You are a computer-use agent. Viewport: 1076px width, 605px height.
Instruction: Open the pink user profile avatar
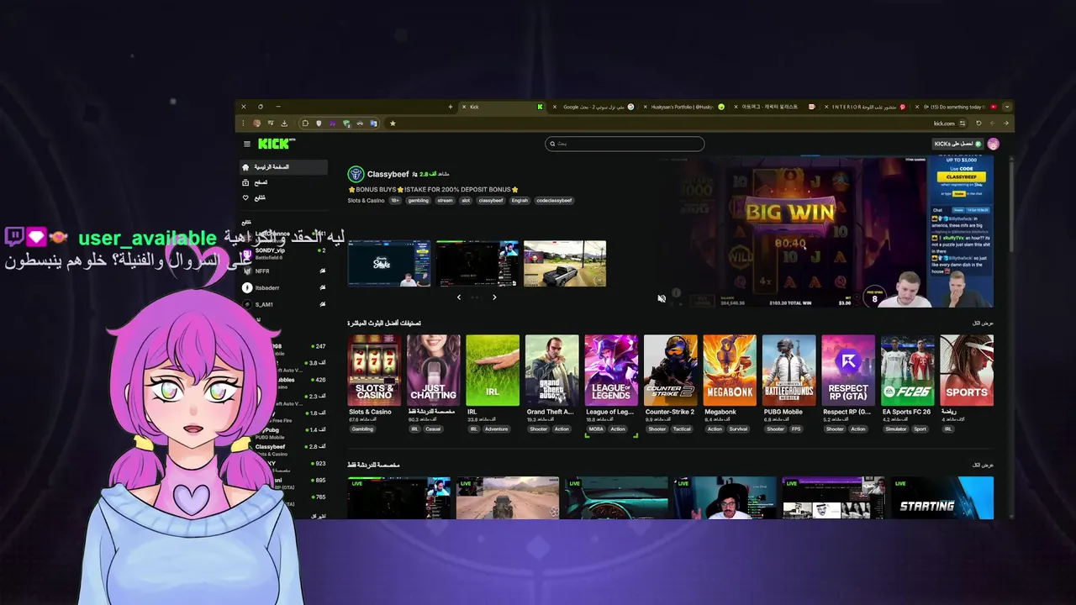pyautogui.click(x=993, y=144)
